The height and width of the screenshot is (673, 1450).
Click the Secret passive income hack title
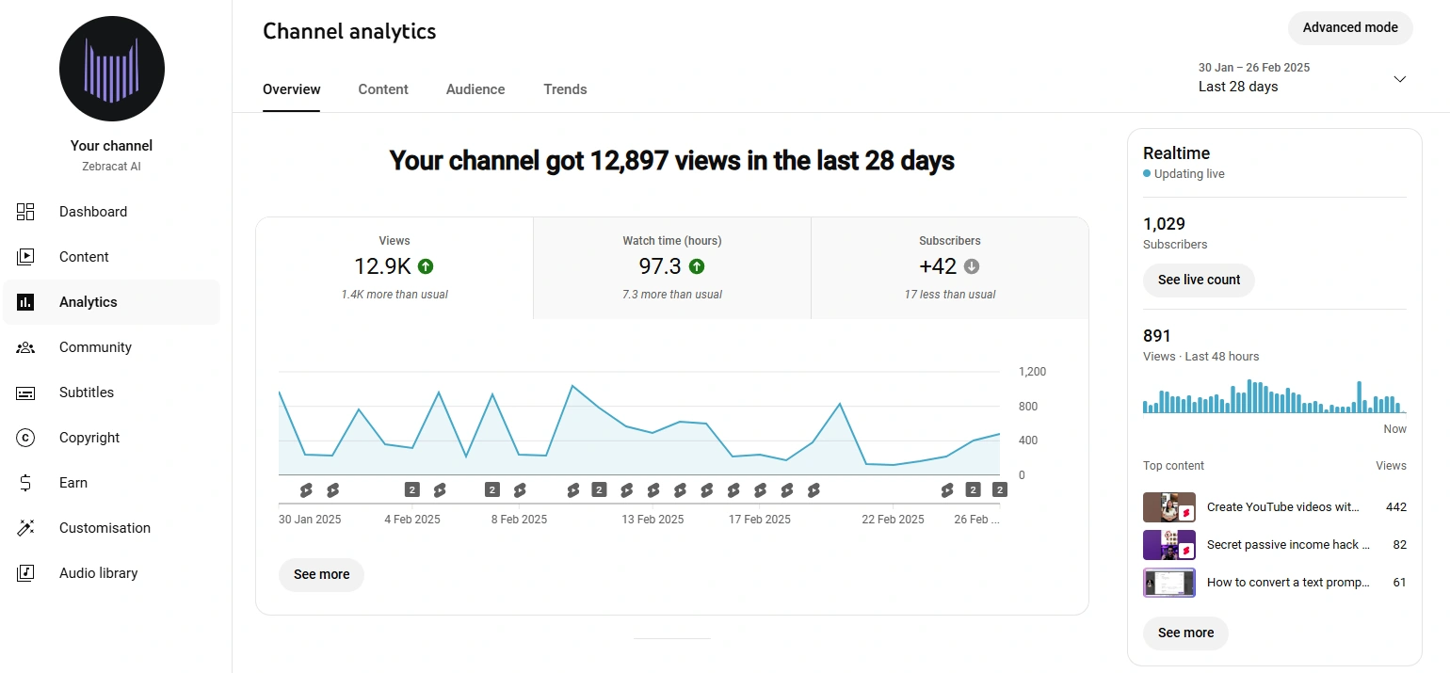pos(1288,545)
